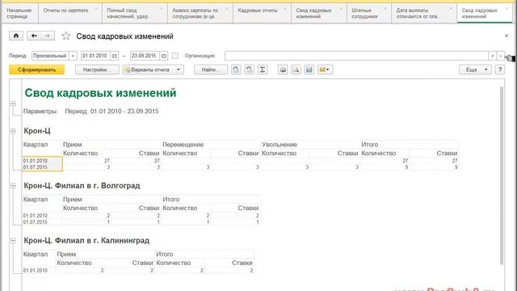Click the Найти button

click(x=211, y=70)
